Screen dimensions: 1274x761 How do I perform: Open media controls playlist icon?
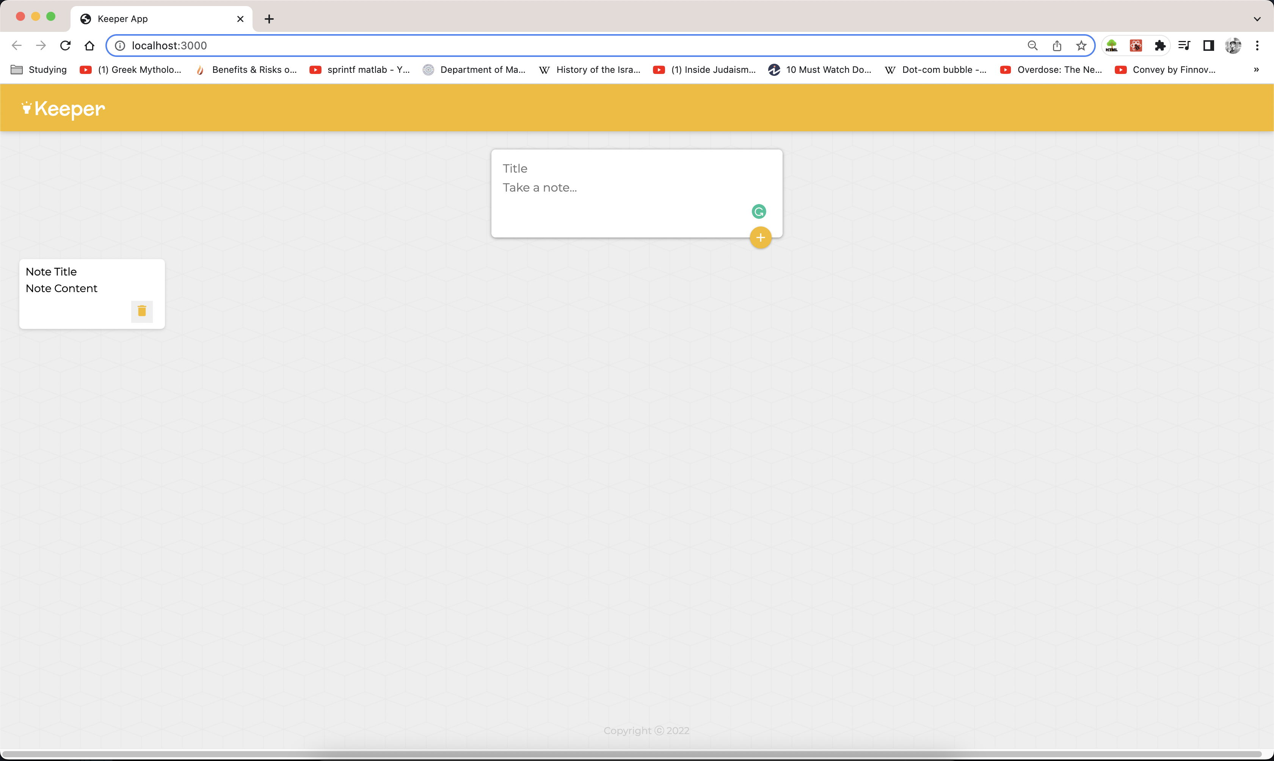[x=1184, y=46]
